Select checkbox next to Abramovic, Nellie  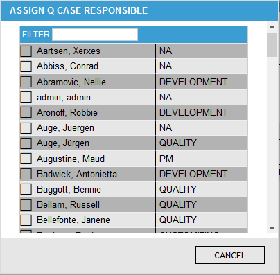pos(26,82)
